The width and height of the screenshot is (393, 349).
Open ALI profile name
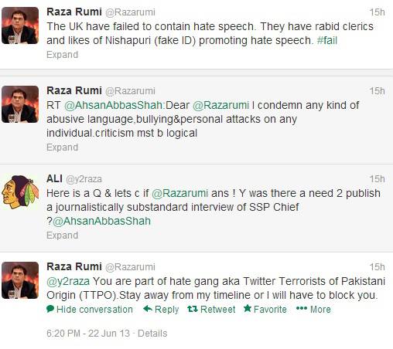coord(54,178)
